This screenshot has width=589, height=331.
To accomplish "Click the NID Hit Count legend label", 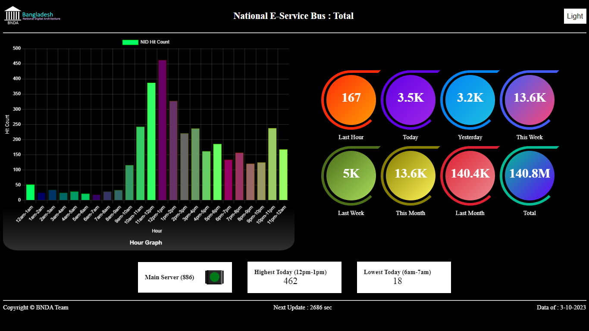I will [x=155, y=42].
